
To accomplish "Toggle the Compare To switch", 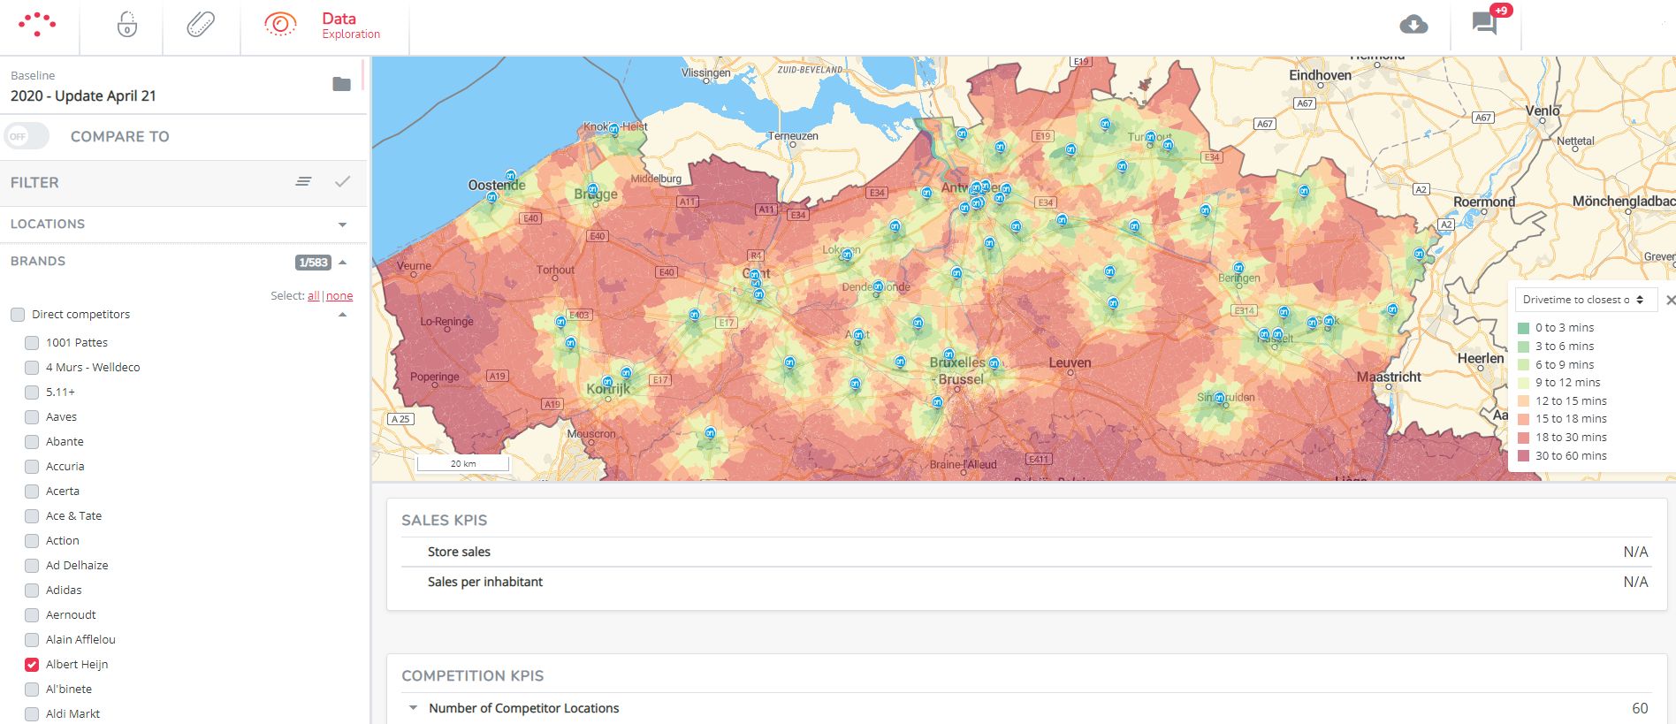I will [x=27, y=136].
